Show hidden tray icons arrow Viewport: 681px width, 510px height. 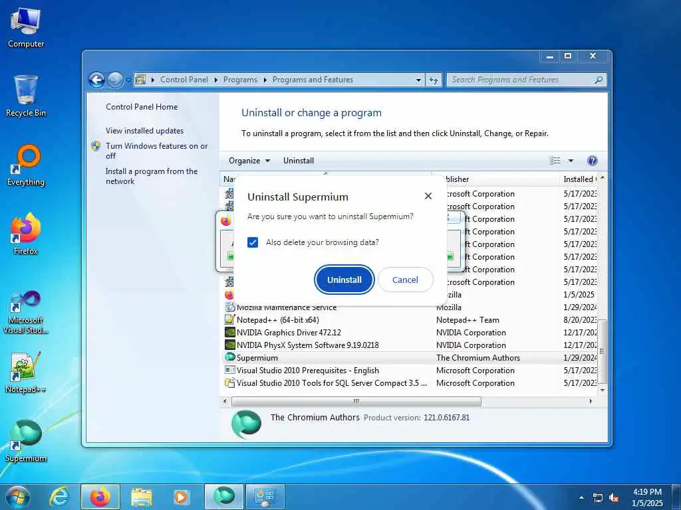coord(581,498)
